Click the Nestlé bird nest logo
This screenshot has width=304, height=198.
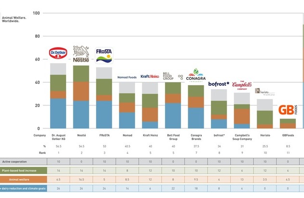click(81, 55)
